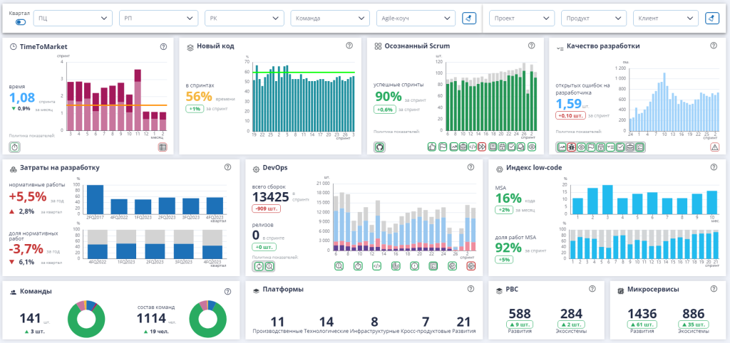Toggle the eye icon in Осознанный Scrum
730x343 pixels.
click(x=532, y=147)
